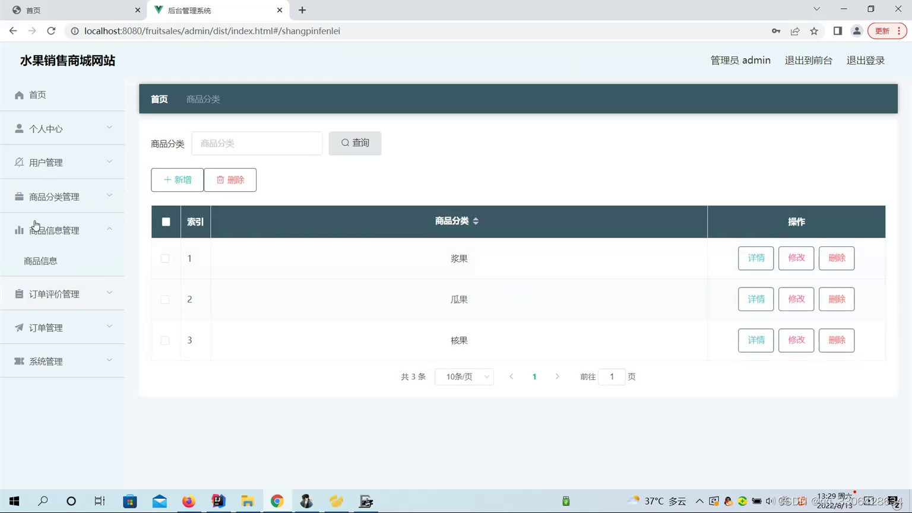
Task: Open browser tab list chevron
Action: click(816, 9)
